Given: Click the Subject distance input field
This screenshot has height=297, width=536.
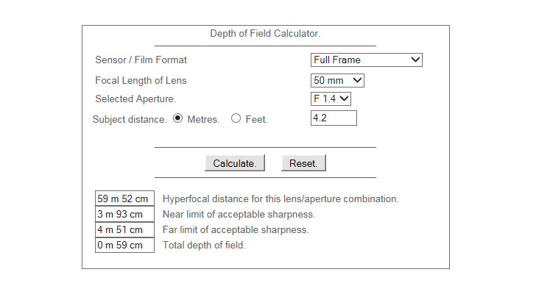Looking at the screenshot, I should click(334, 118).
